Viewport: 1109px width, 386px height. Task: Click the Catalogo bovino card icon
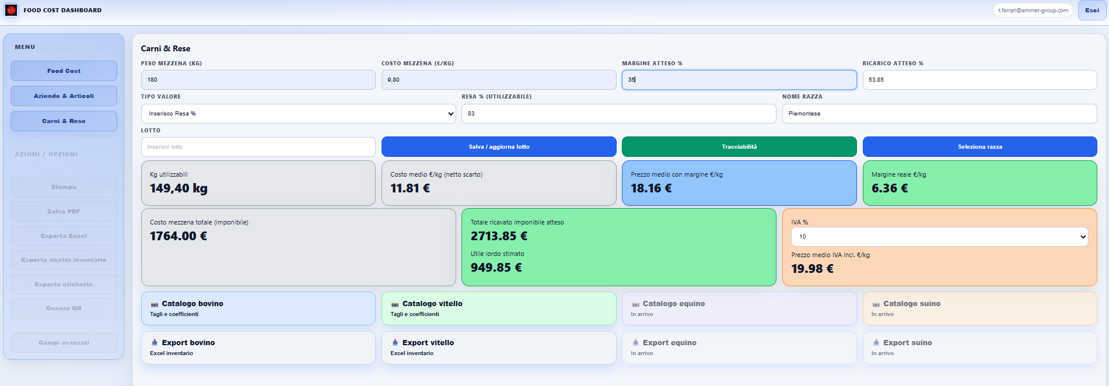tap(155, 304)
